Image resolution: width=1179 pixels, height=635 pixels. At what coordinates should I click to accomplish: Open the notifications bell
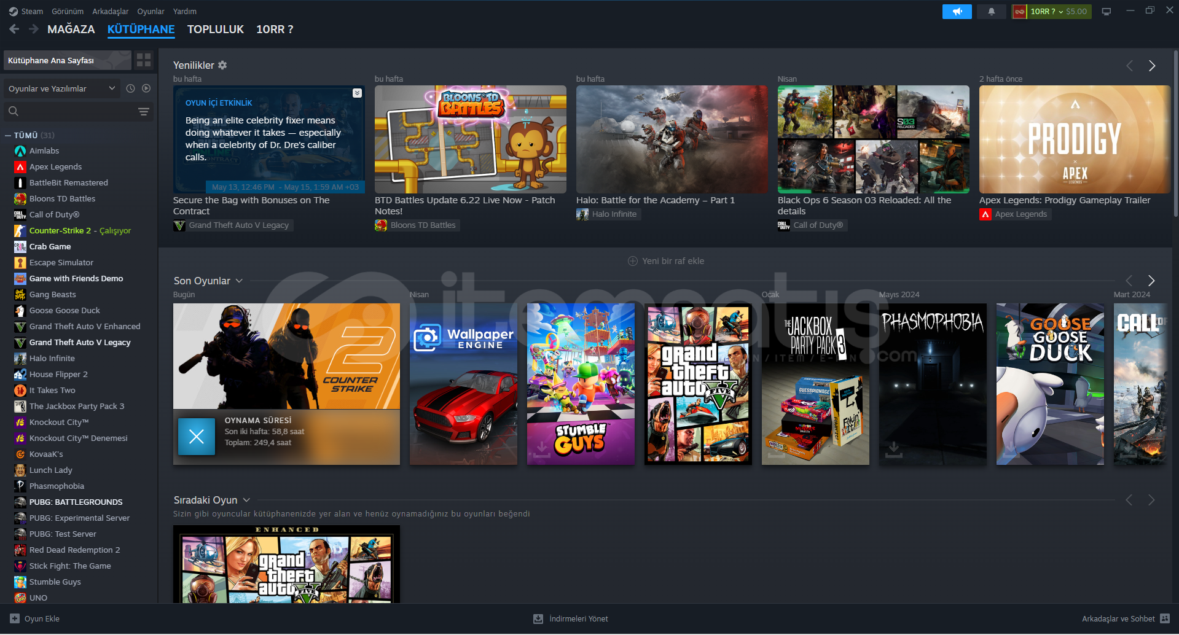[991, 12]
